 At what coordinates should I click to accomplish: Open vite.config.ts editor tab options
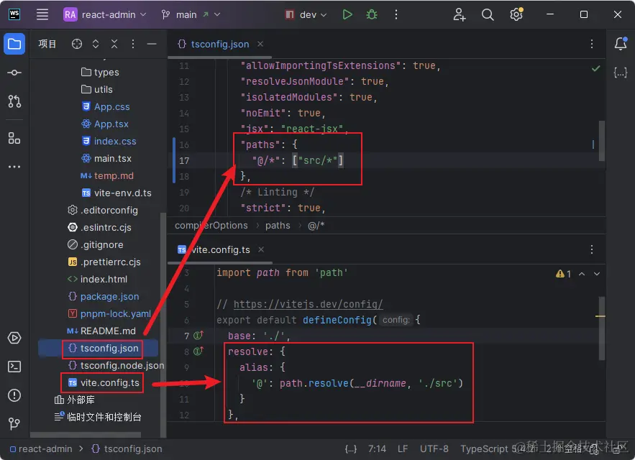pyautogui.click(x=592, y=249)
